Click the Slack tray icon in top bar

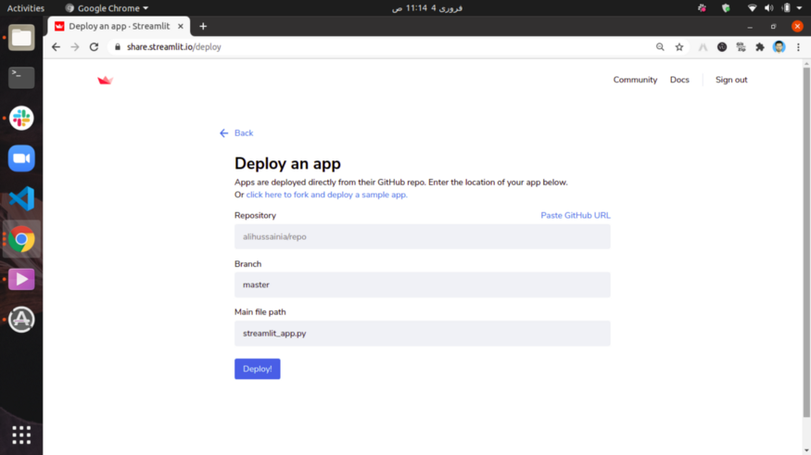[702, 7]
